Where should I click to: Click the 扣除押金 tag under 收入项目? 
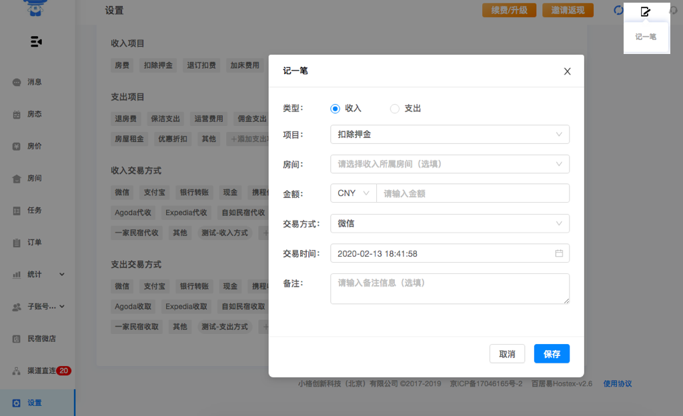click(x=158, y=65)
